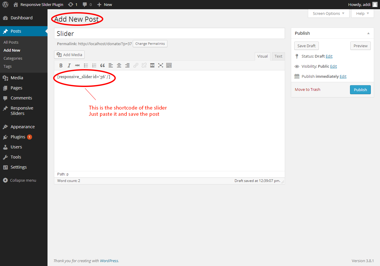Click the WordPress link in footer
This screenshot has height=266, width=380.
[109, 261]
